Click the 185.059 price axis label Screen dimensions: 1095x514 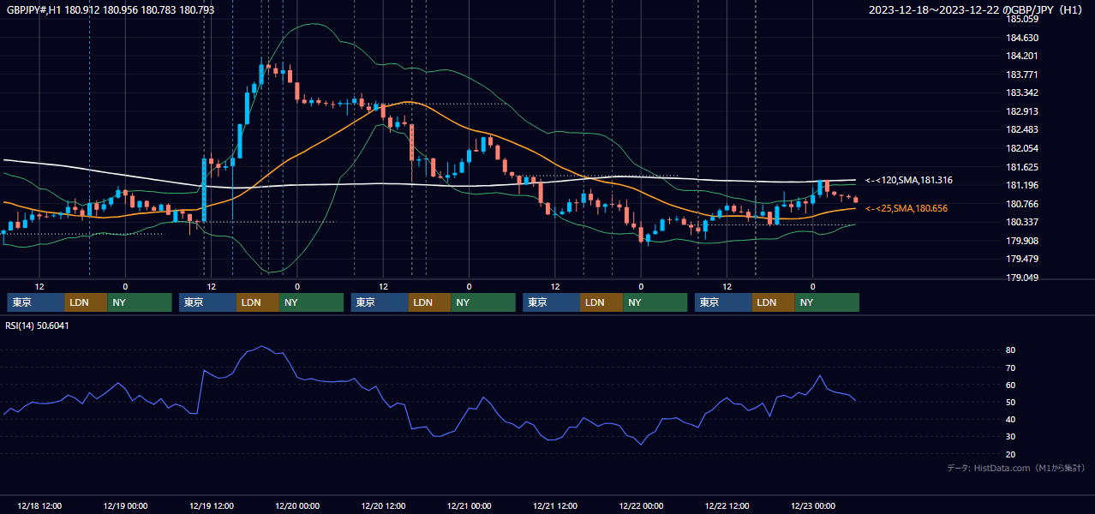click(1022, 19)
